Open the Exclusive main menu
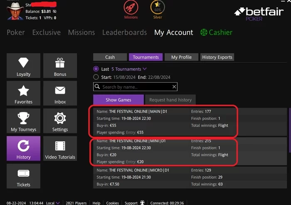291x205 pixels. (47, 32)
